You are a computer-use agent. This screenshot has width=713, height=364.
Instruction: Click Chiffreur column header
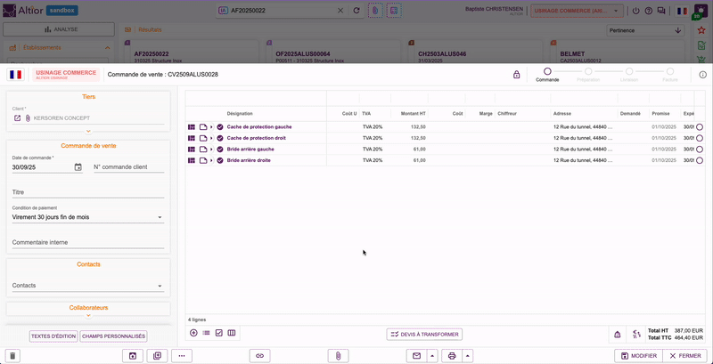click(507, 113)
